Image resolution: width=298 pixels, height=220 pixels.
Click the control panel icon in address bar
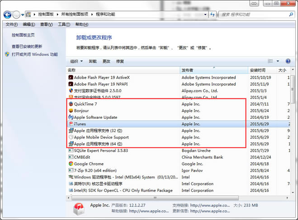tap(28, 14)
